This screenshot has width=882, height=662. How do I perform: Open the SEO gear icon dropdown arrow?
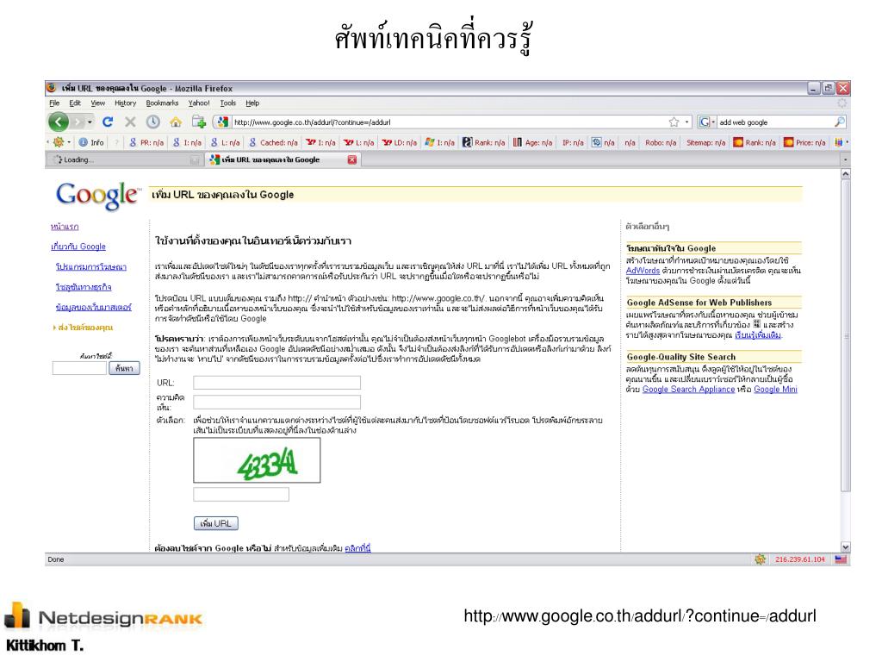[x=69, y=142]
